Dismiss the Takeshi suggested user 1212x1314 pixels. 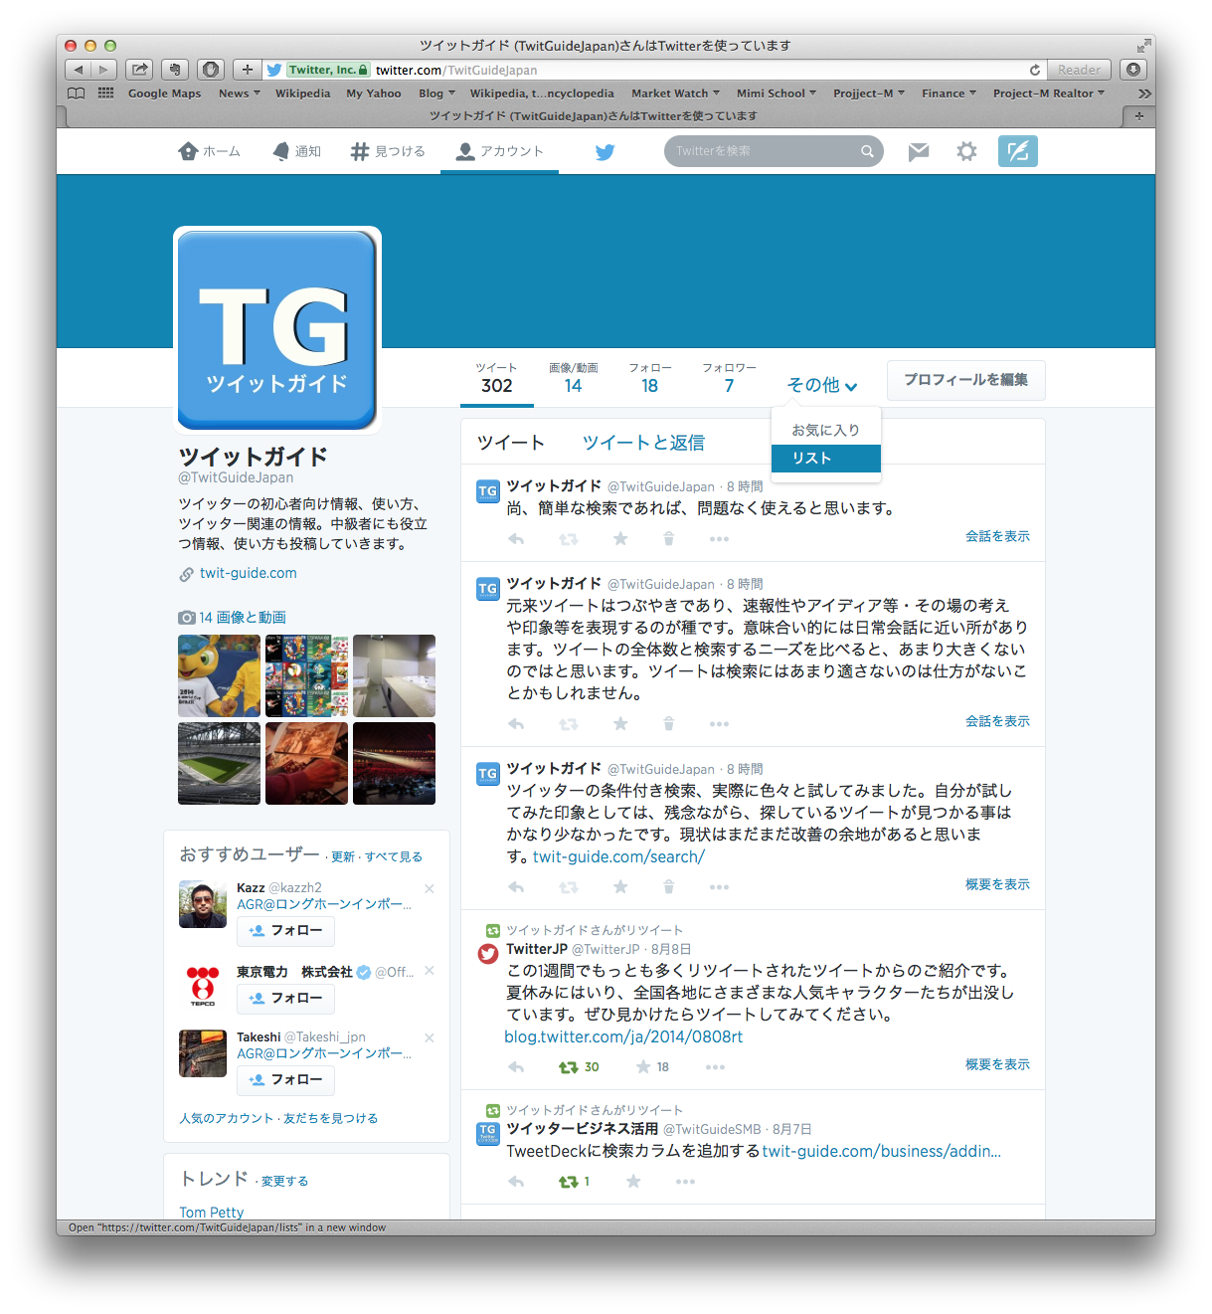coord(430,1037)
